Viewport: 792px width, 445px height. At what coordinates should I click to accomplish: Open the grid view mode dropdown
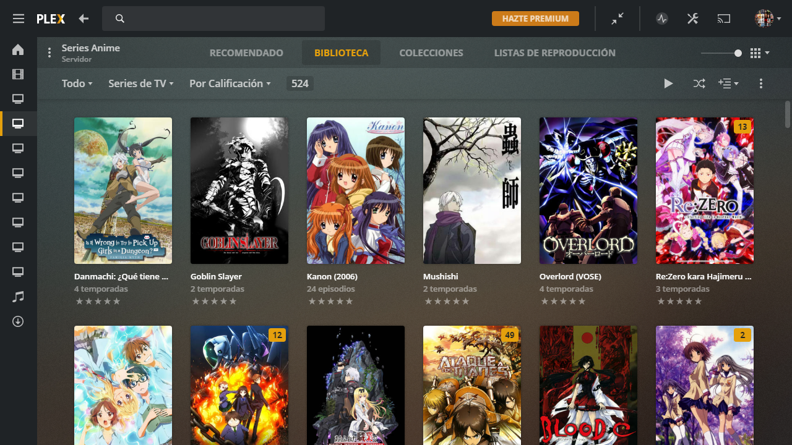pyautogui.click(x=759, y=53)
